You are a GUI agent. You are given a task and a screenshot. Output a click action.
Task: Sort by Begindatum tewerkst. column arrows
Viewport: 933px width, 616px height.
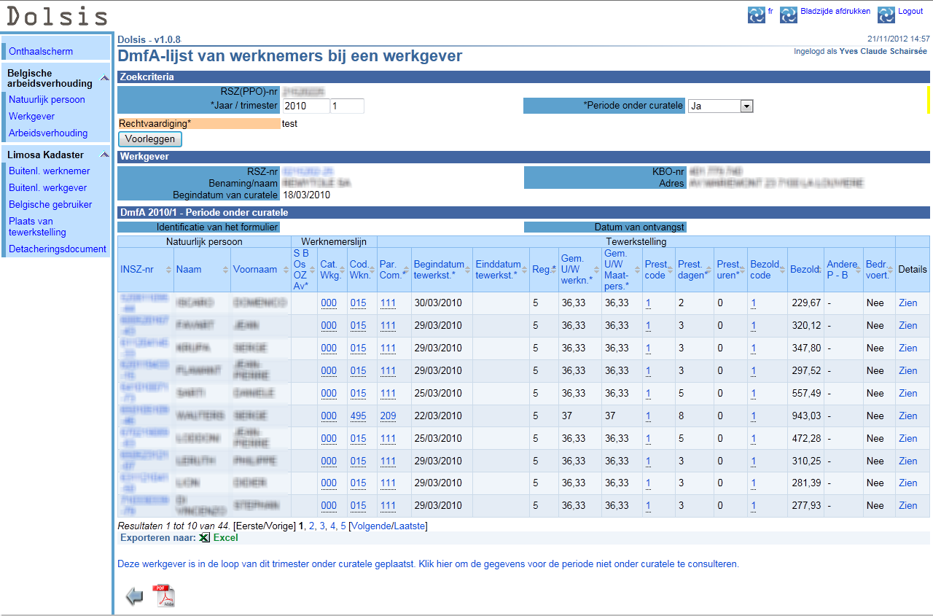point(467,270)
